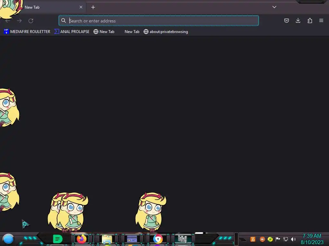Open Action Center flag tray icon
Viewport: 329px width, 246px height.
(278, 239)
